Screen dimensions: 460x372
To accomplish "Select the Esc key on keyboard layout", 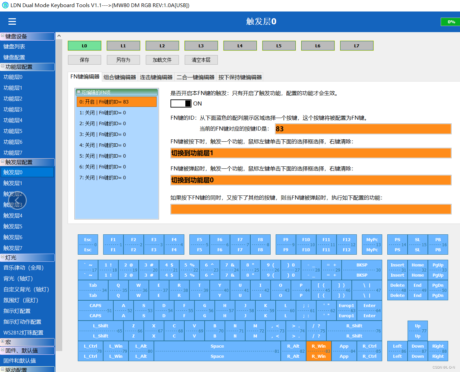I will pos(88,245).
